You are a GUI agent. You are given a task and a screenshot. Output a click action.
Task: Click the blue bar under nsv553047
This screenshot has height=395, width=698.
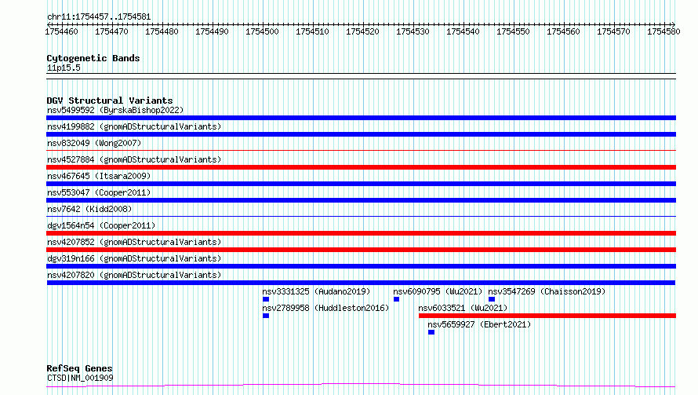point(361,200)
